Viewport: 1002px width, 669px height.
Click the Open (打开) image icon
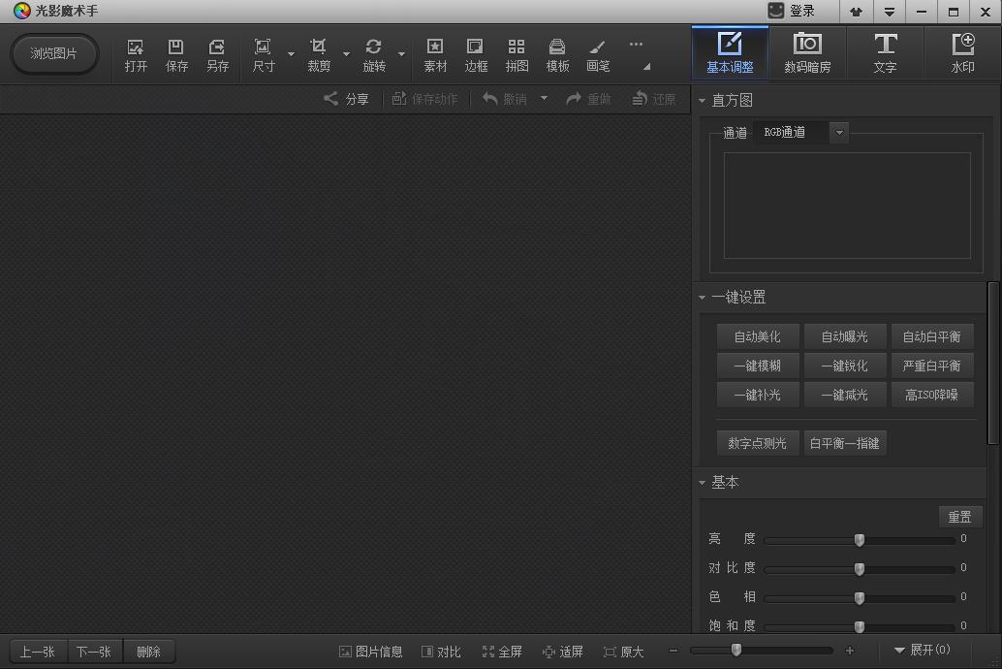point(136,54)
